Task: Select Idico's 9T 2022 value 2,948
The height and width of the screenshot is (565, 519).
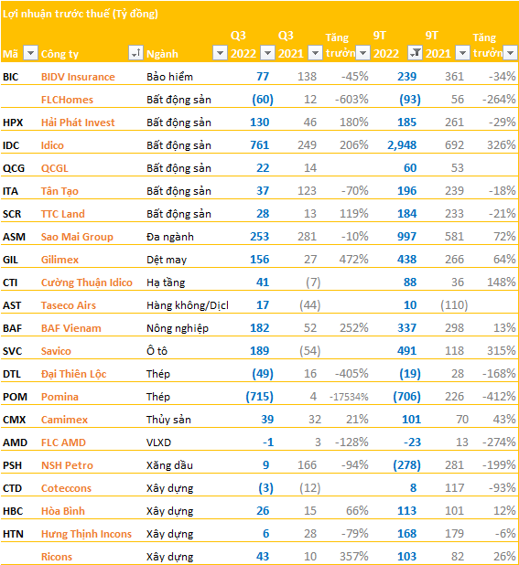Action: coord(402,145)
